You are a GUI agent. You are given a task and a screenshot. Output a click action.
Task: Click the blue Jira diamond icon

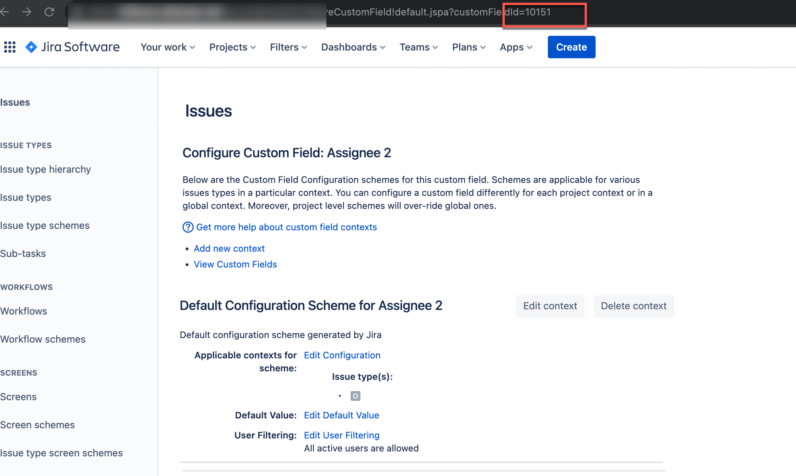[31, 47]
